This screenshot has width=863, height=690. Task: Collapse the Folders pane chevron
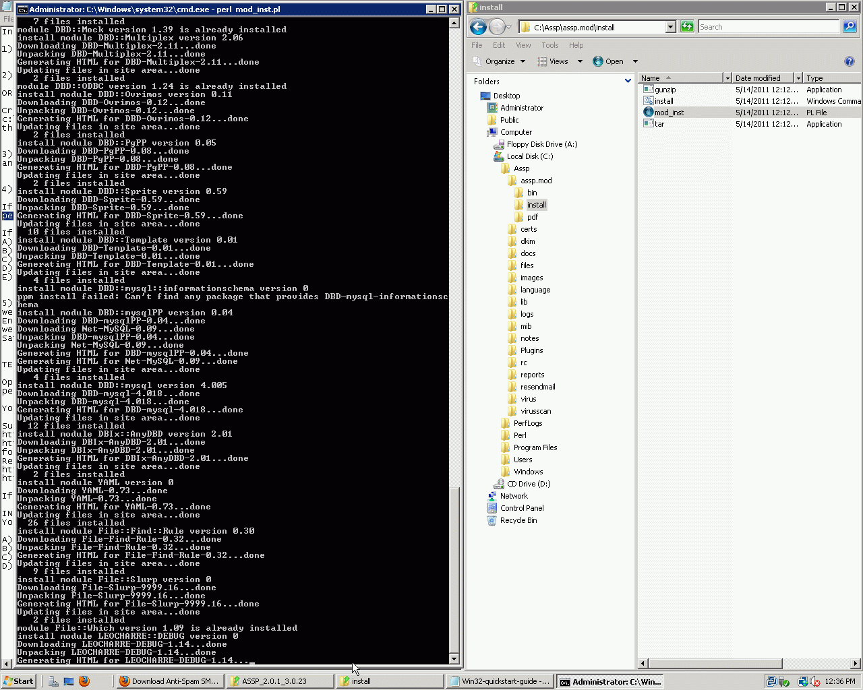[628, 81]
